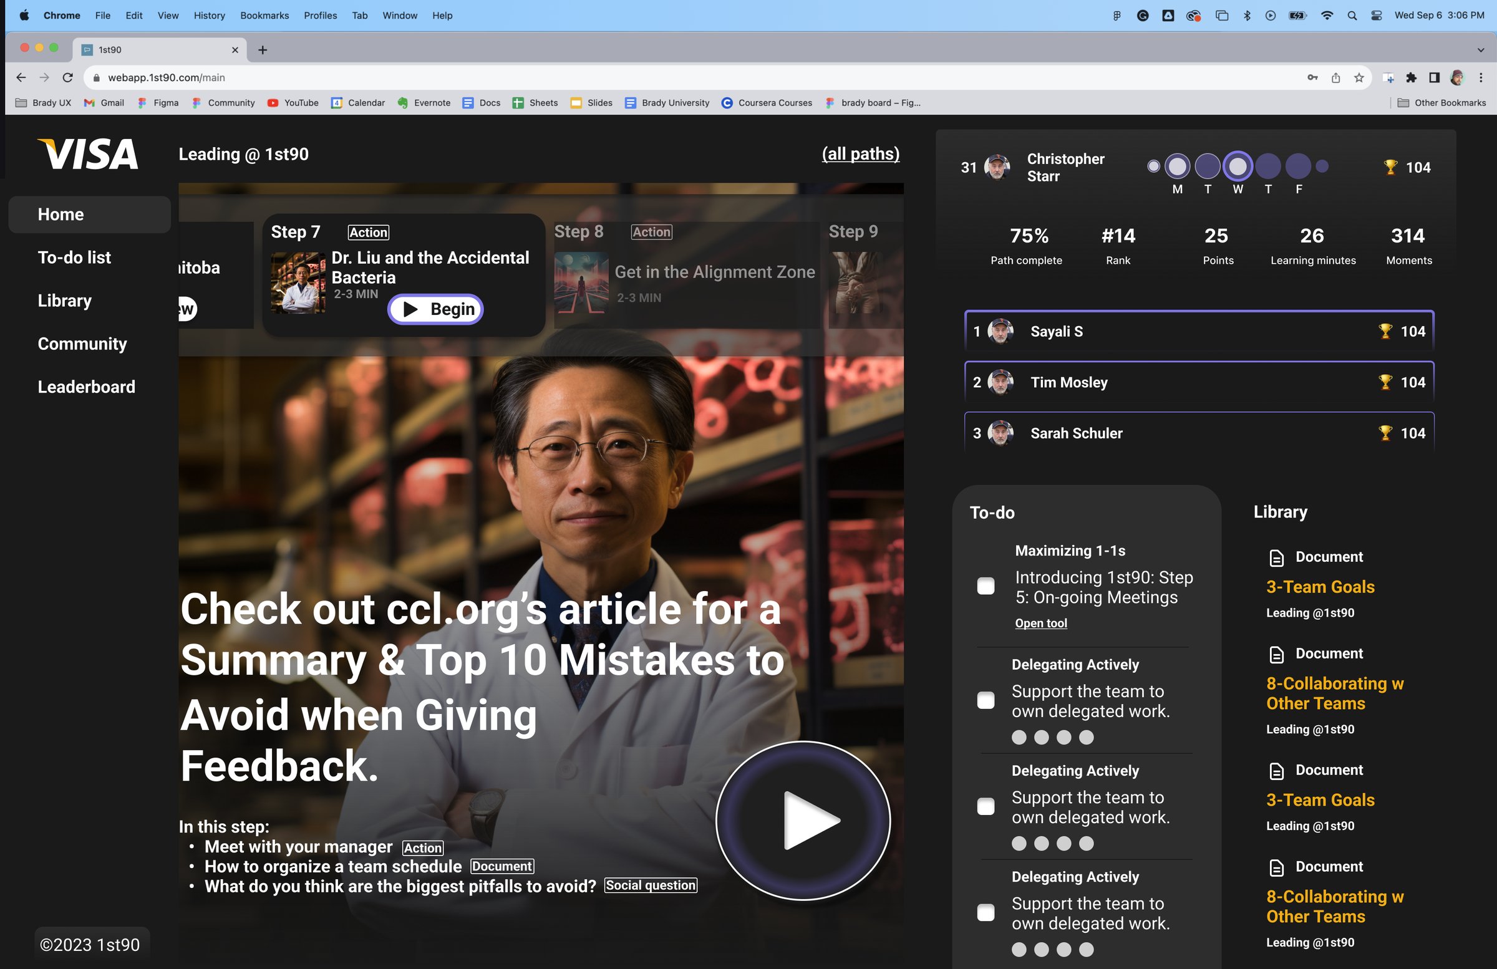Open the all paths link

coord(860,153)
